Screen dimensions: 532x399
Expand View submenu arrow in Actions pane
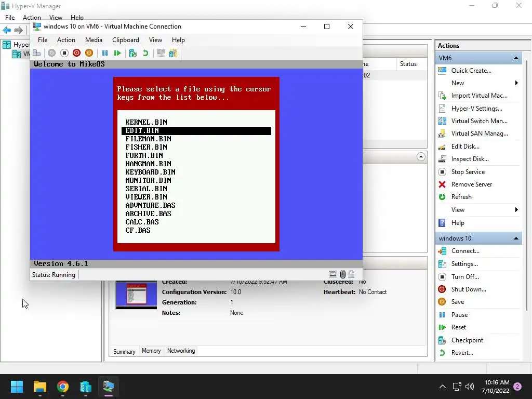point(516,210)
